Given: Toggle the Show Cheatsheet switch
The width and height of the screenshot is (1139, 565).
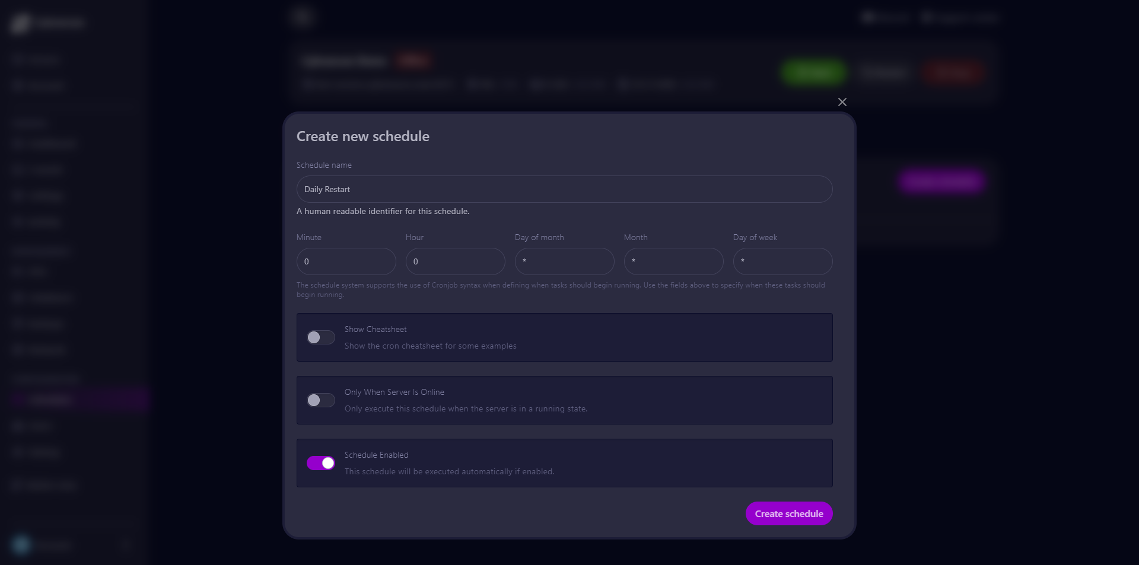Looking at the screenshot, I should pos(321,337).
